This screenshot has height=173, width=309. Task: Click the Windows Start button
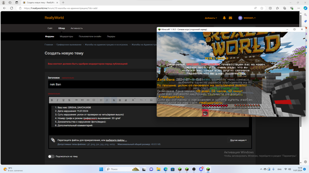click(x=101, y=169)
